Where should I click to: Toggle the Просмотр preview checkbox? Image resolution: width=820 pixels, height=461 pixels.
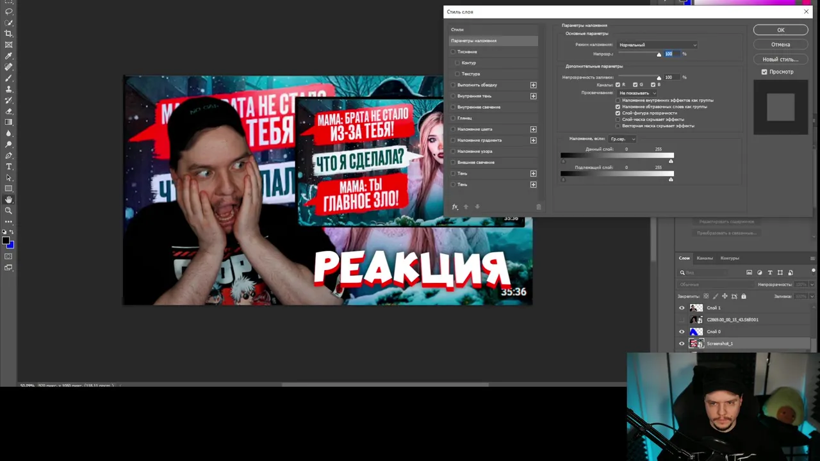tap(764, 72)
